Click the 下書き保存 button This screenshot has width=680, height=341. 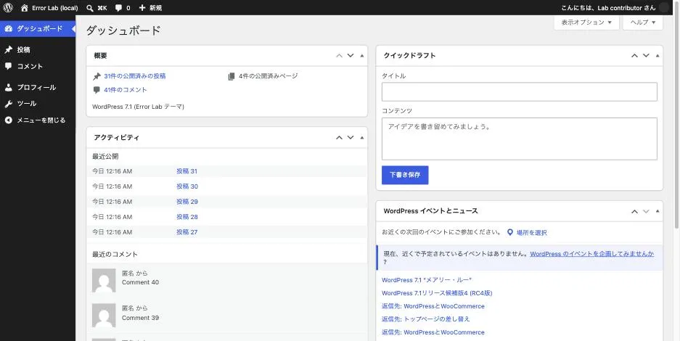pyautogui.click(x=405, y=175)
